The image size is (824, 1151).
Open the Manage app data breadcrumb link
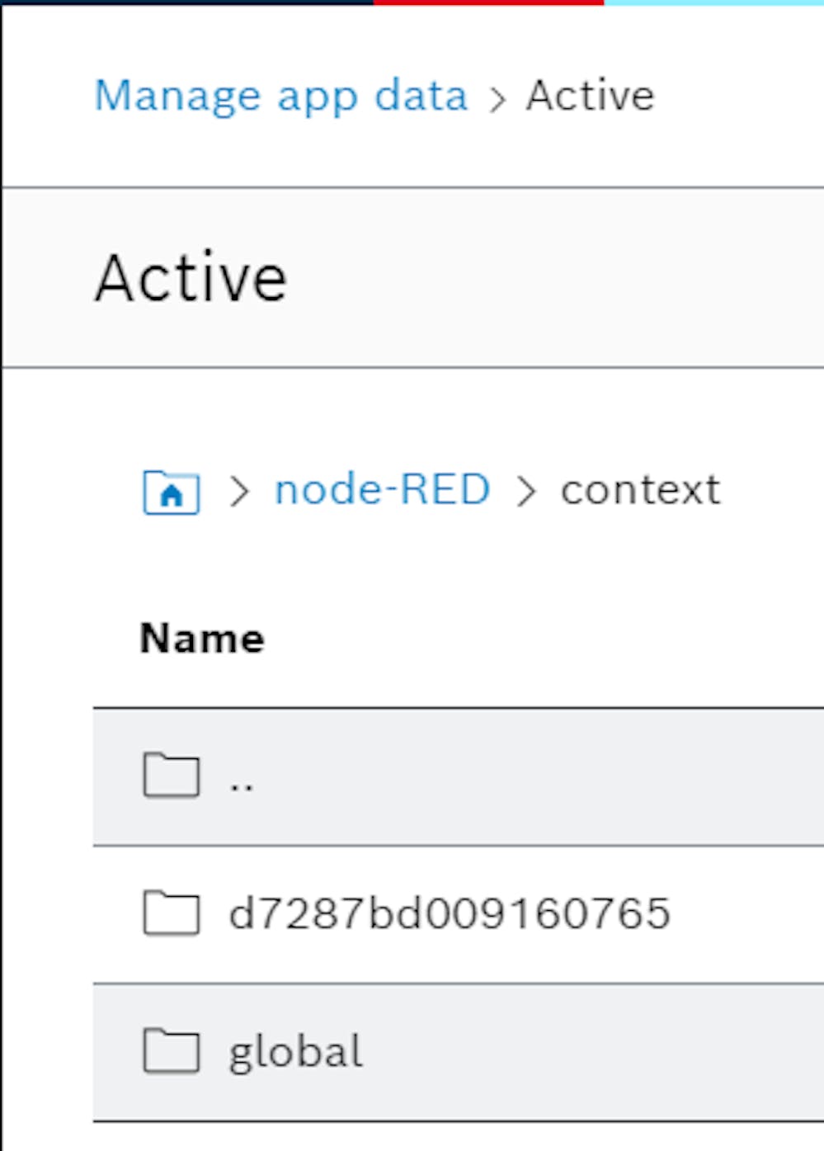(x=280, y=96)
